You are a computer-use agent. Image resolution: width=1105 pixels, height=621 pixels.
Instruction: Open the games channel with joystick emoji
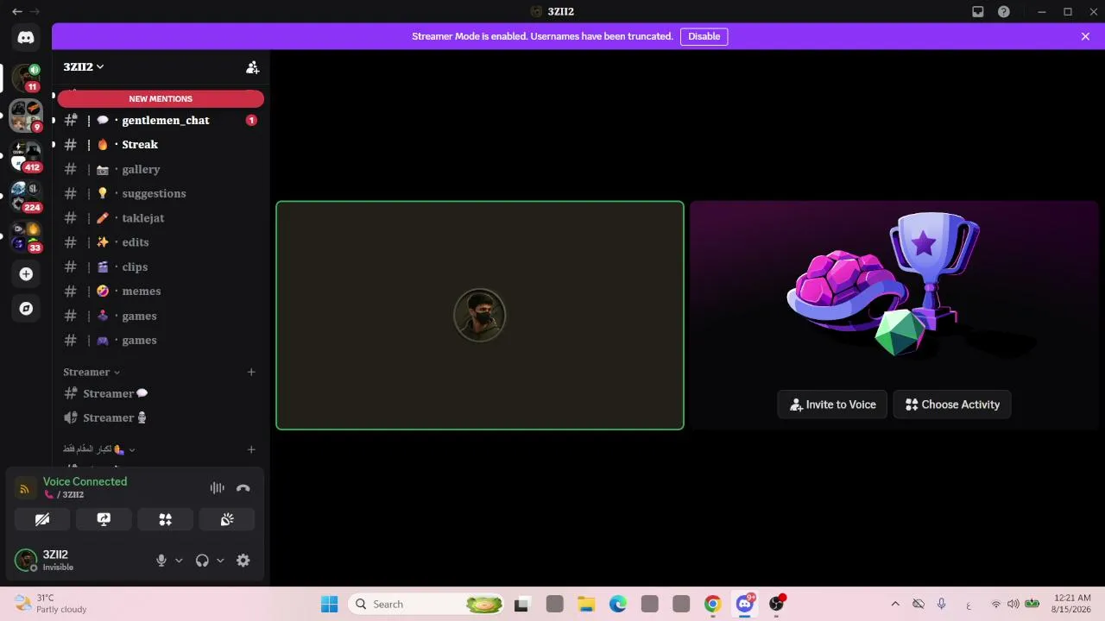[x=161, y=316]
